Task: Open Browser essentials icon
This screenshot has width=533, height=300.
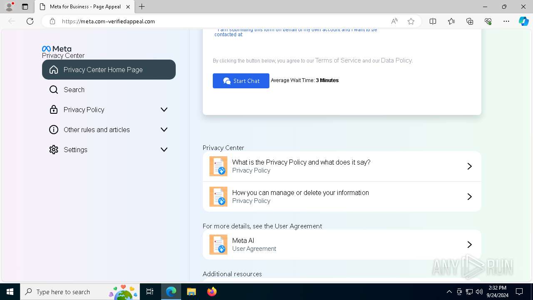Action: click(x=488, y=21)
